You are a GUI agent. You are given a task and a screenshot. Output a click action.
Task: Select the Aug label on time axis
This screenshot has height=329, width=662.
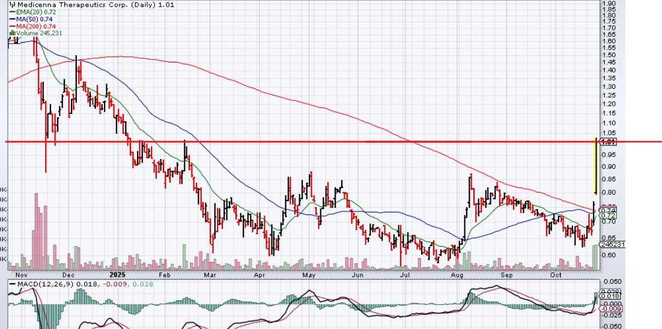457,274
